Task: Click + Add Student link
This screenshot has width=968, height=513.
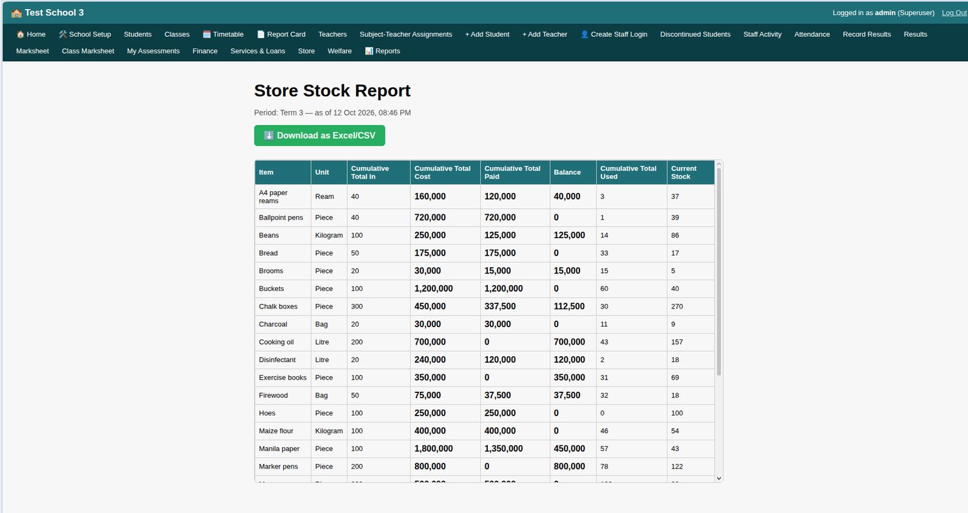Action: pyautogui.click(x=487, y=34)
